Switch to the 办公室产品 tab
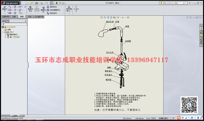The height and width of the screenshot is (121, 204). tap(39, 16)
